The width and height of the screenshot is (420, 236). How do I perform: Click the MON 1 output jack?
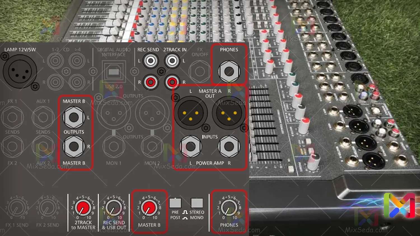(x=113, y=147)
